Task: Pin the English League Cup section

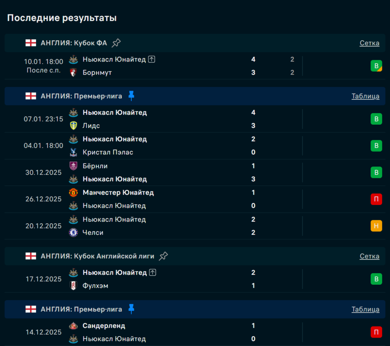Action: pos(163,256)
